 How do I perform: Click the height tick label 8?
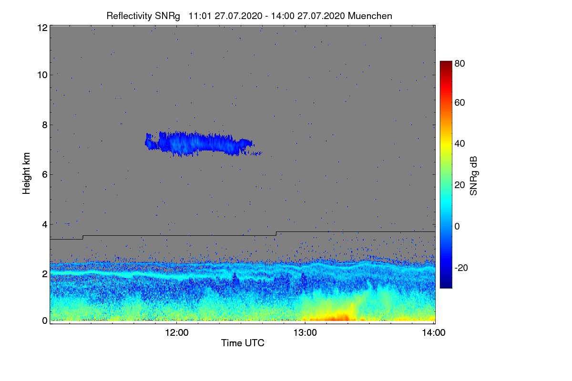(x=45, y=125)
